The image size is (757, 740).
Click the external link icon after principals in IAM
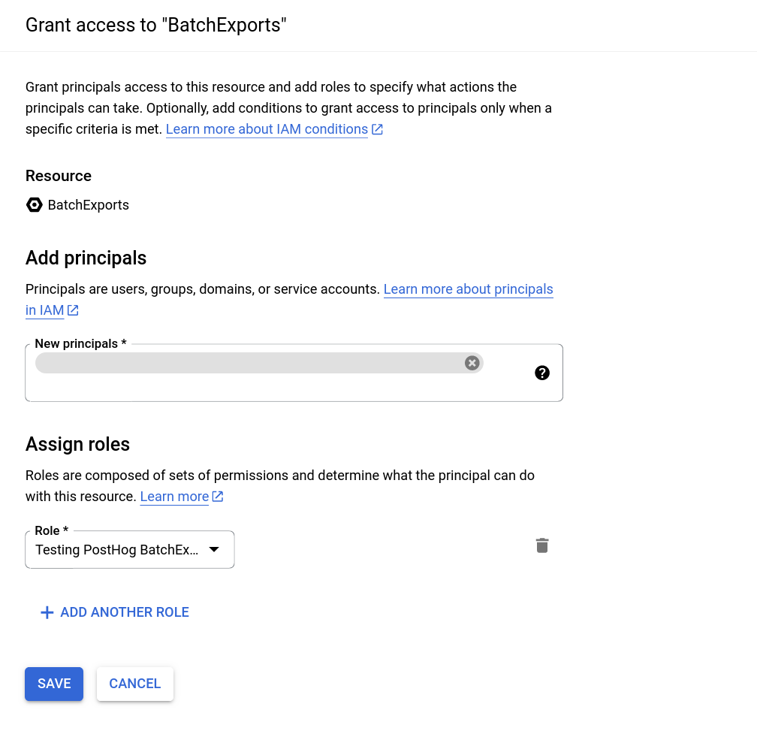[x=72, y=310]
